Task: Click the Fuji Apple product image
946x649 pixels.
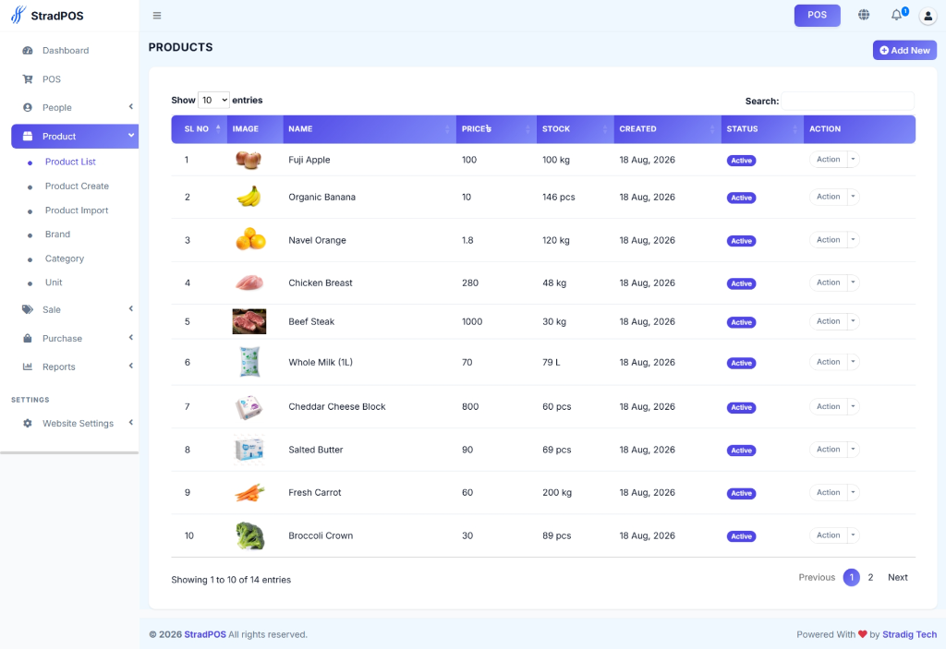Action: [249, 160]
